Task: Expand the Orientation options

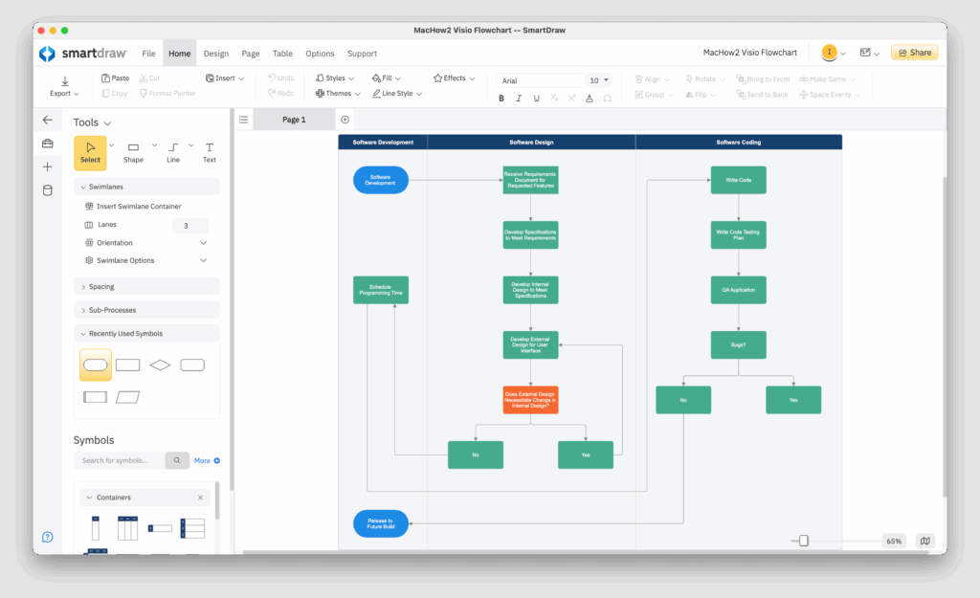Action: (x=203, y=242)
